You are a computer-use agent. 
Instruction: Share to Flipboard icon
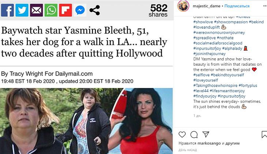point(65,10)
